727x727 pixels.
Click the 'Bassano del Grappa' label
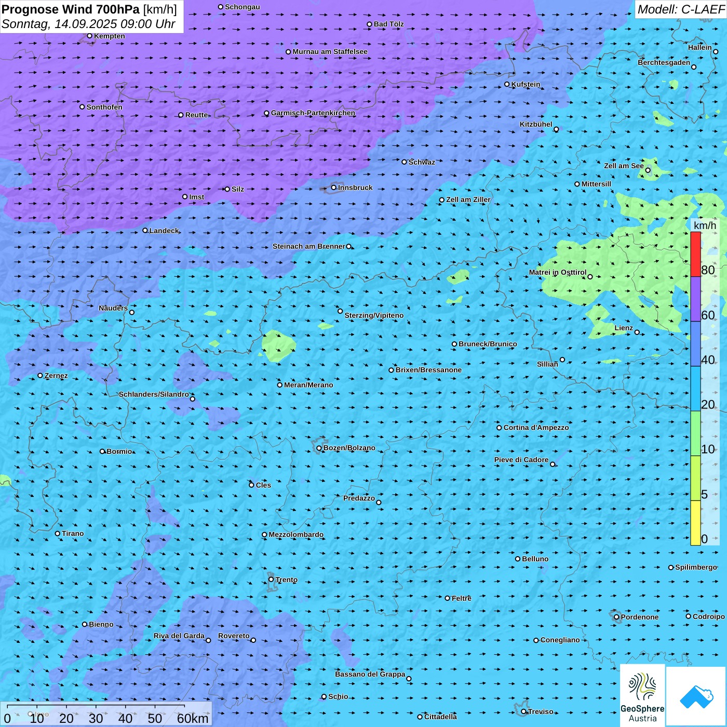[x=370, y=674]
